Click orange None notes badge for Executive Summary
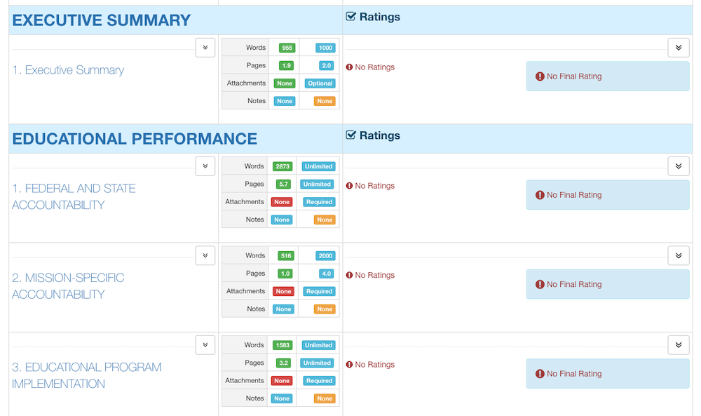Image resolution: width=701 pixels, height=416 pixels. [x=325, y=101]
